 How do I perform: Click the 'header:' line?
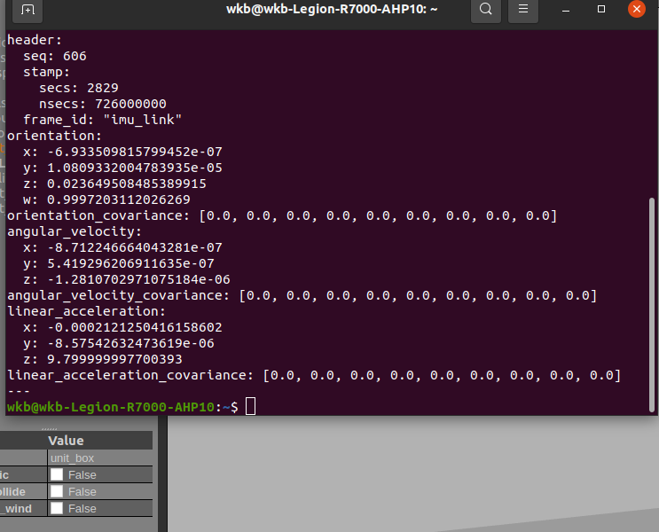pyautogui.click(x=35, y=40)
